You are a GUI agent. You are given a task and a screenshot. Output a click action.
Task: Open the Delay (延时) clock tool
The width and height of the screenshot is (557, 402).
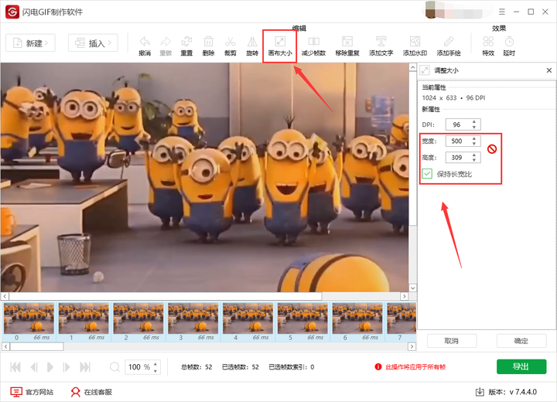coord(509,46)
